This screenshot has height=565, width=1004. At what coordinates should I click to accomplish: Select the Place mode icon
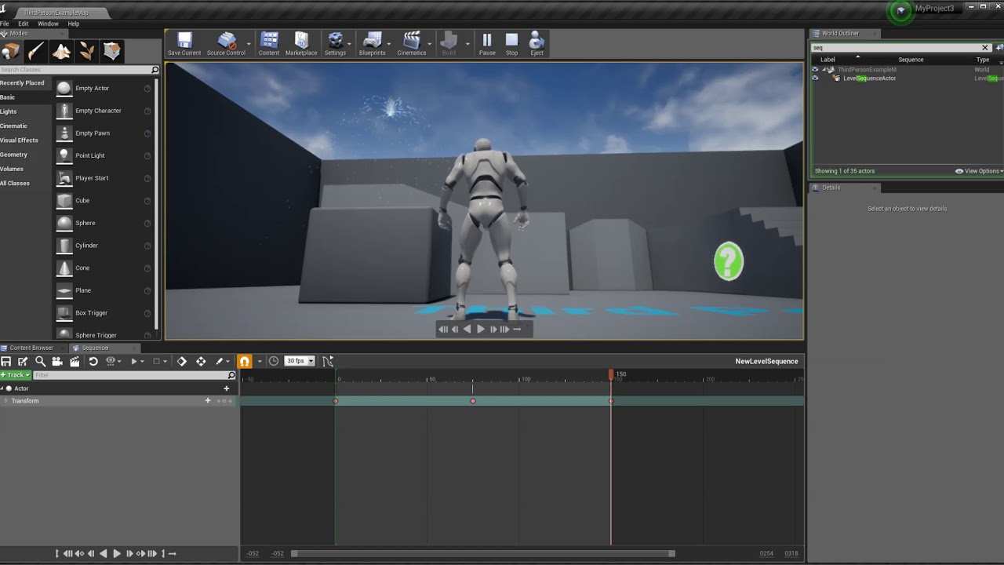click(11, 51)
